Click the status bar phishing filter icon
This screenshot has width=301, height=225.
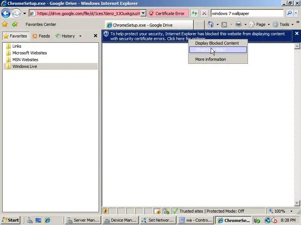[166, 211]
